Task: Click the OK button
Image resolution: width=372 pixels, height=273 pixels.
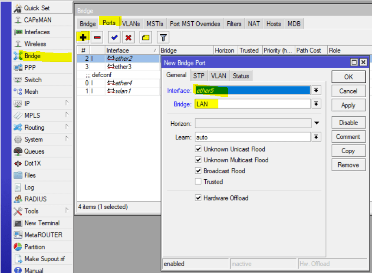Action: click(x=348, y=77)
